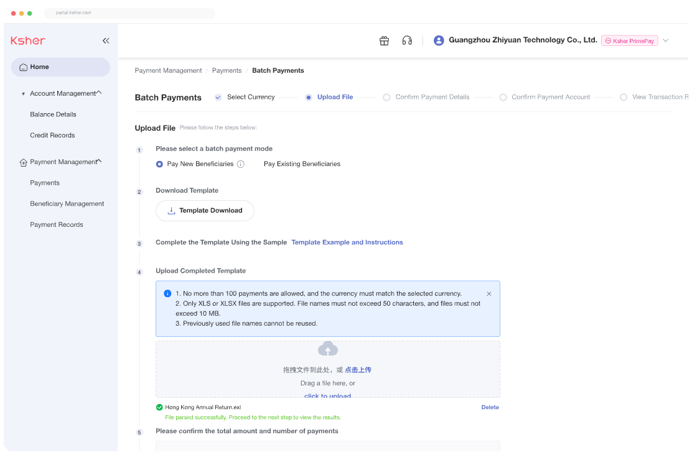Open Beneficiary Management page
692x455 pixels.
[67, 204]
